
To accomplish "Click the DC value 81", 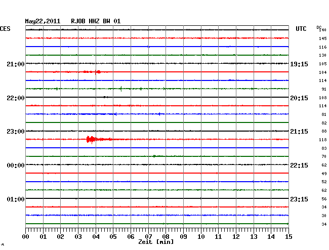I will tap(324, 114).
